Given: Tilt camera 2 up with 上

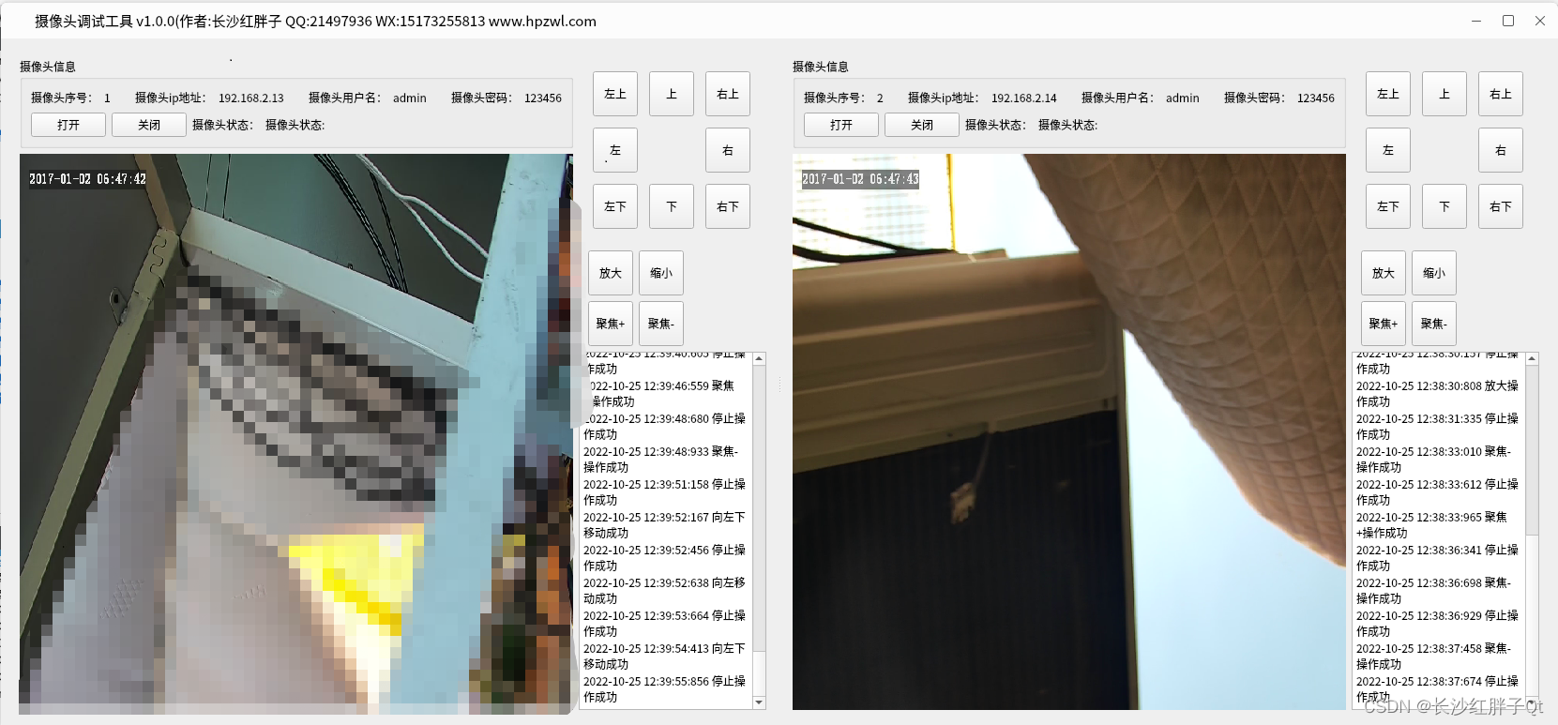Looking at the screenshot, I should 1445,94.
